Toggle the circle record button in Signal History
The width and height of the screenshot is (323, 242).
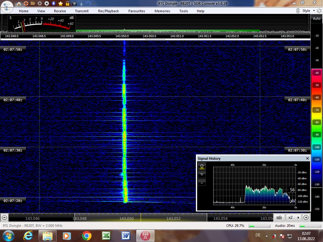[202, 166]
